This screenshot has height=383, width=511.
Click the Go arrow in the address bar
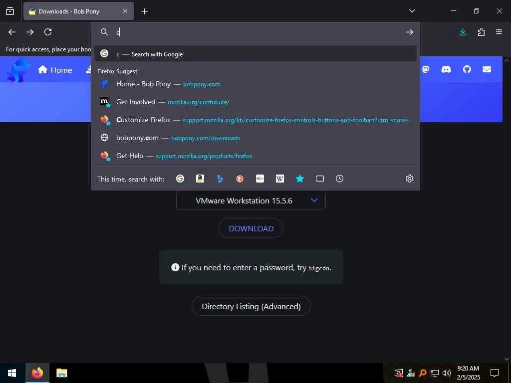coord(410,32)
